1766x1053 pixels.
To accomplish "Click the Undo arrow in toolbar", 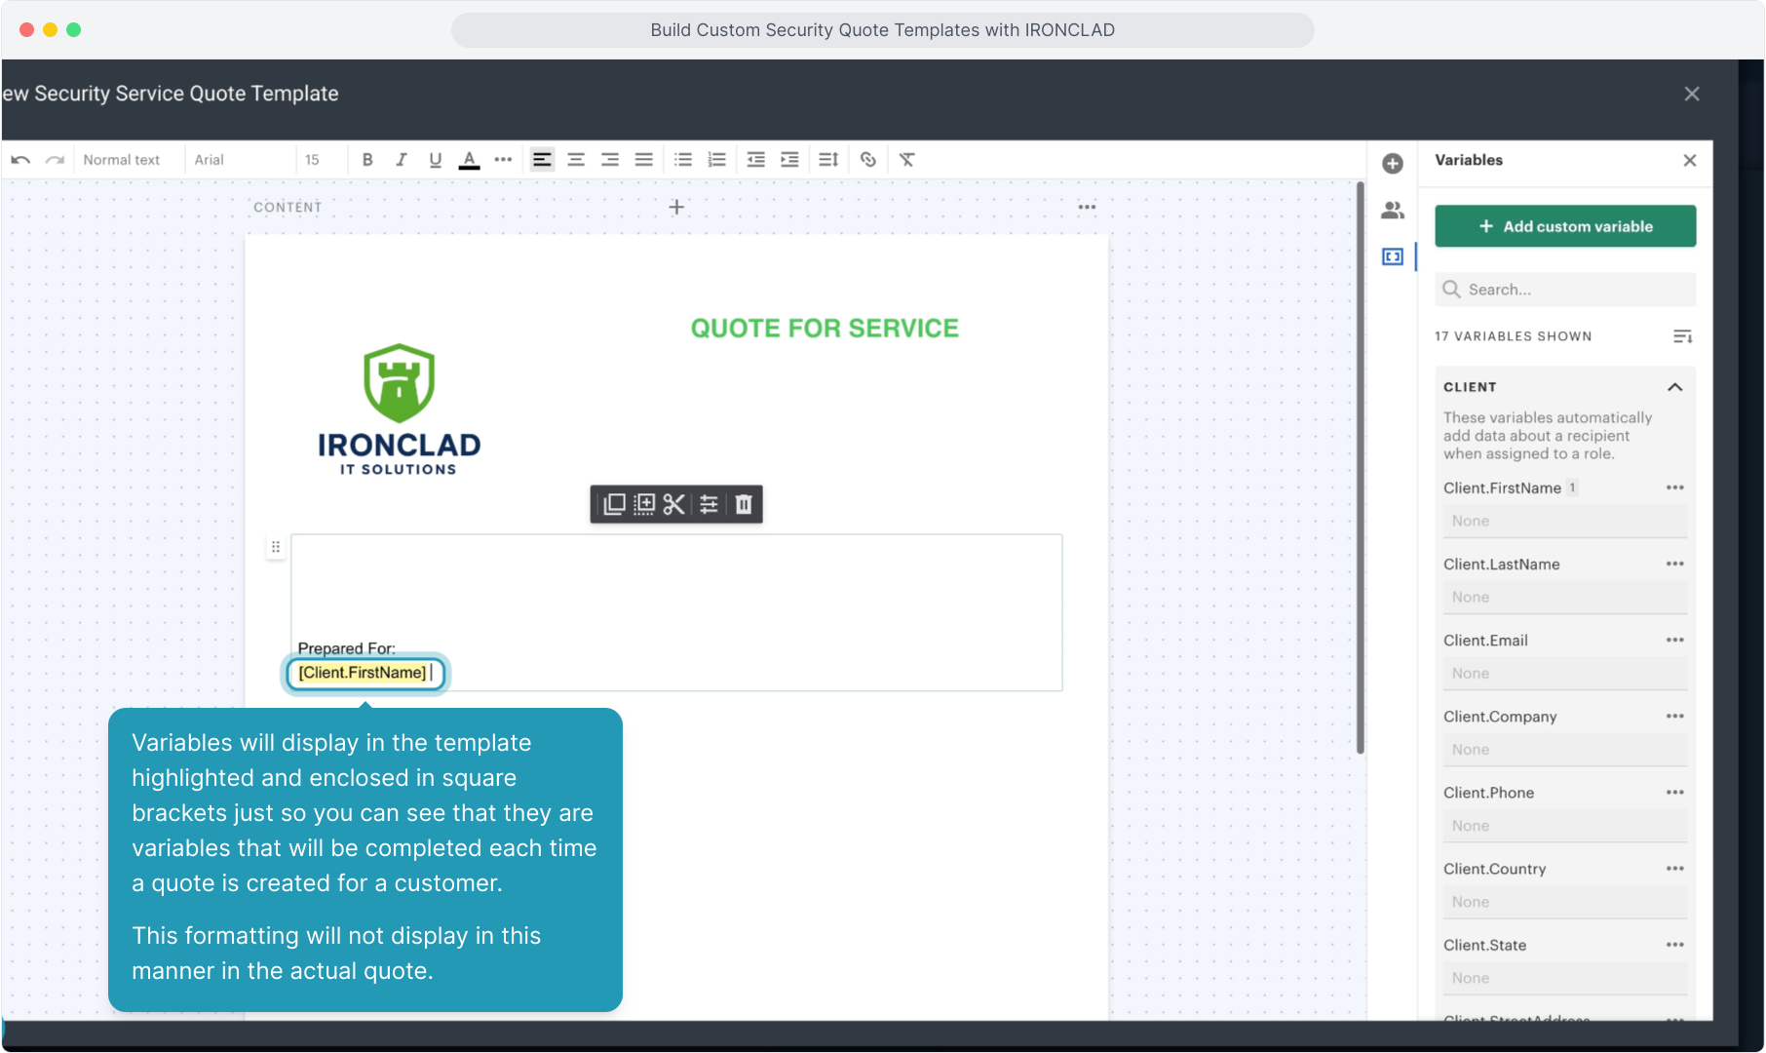I will coord(20,160).
